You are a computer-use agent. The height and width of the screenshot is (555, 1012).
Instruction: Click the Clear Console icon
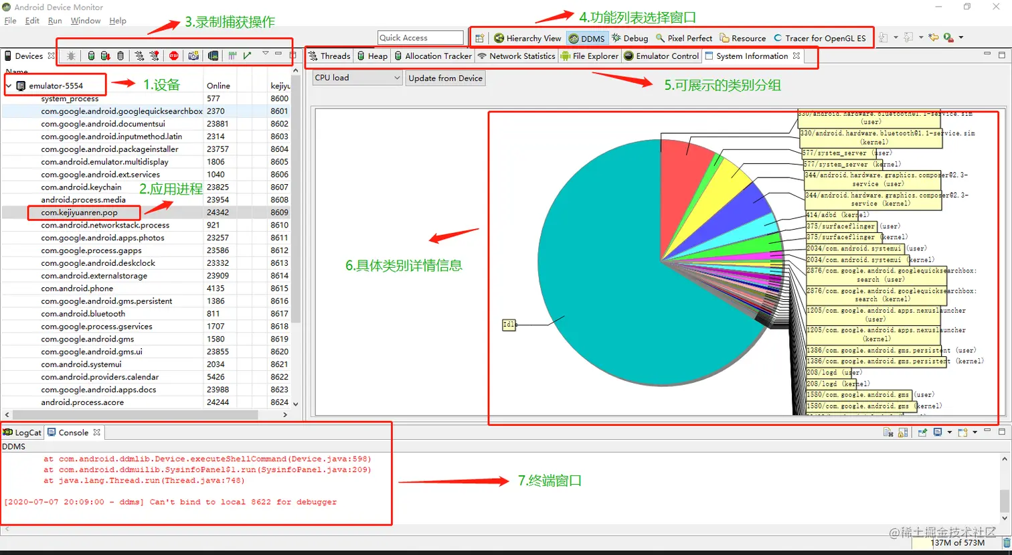coord(888,432)
